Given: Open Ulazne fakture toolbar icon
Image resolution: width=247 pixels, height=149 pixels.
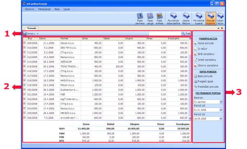Looking at the screenshot, I should coord(186,19).
